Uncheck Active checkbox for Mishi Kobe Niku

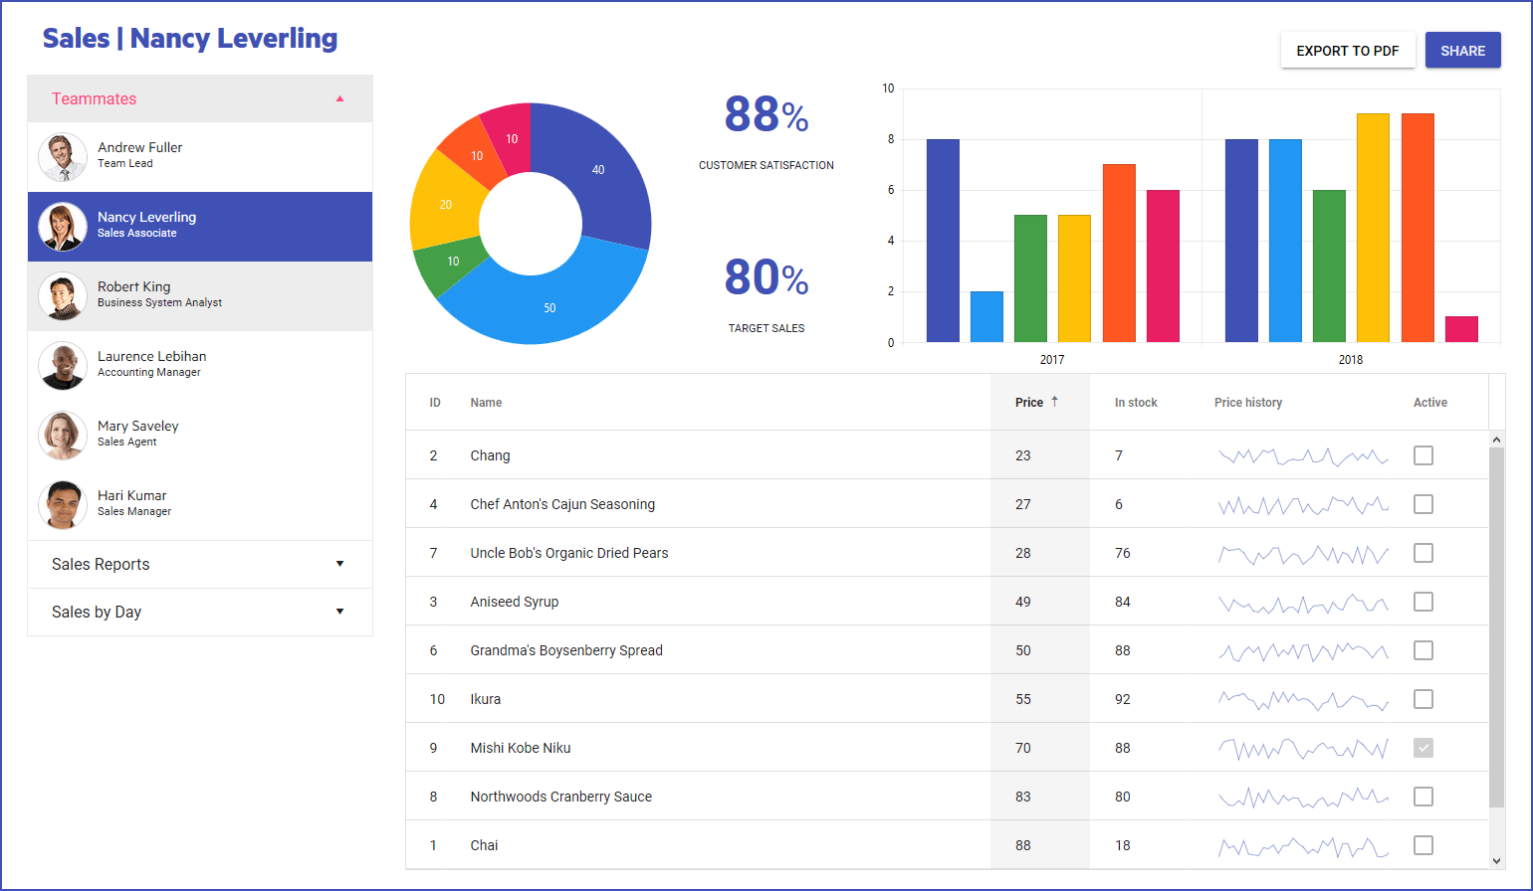point(1423,748)
